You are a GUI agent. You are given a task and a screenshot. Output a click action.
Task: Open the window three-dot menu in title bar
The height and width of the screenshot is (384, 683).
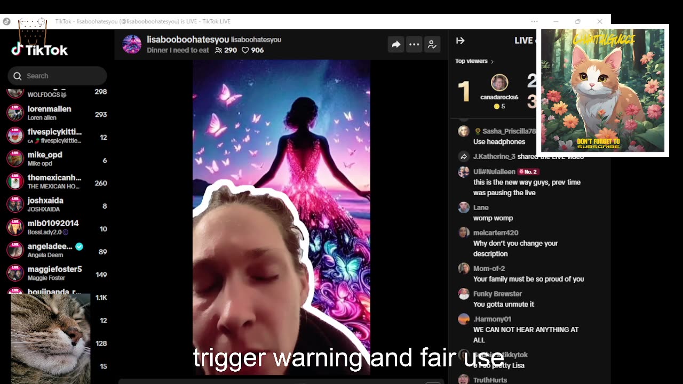534,21
